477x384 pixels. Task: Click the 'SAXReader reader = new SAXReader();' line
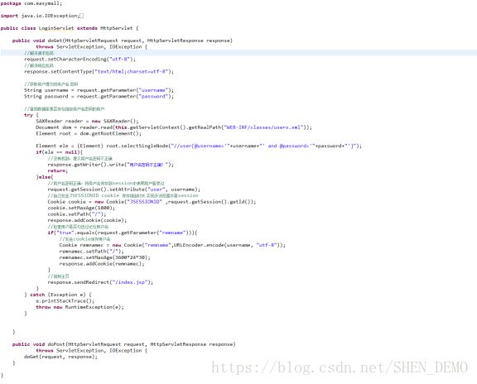click(x=87, y=121)
